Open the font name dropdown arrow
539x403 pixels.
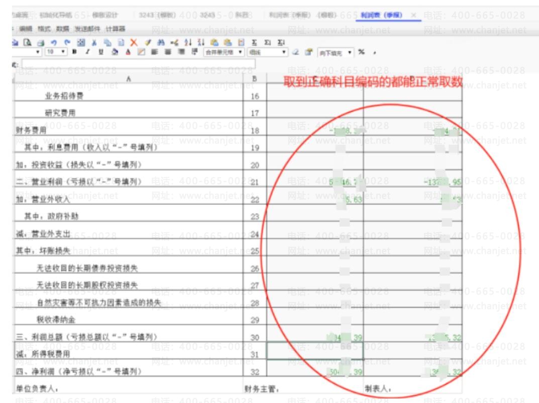click(38, 52)
